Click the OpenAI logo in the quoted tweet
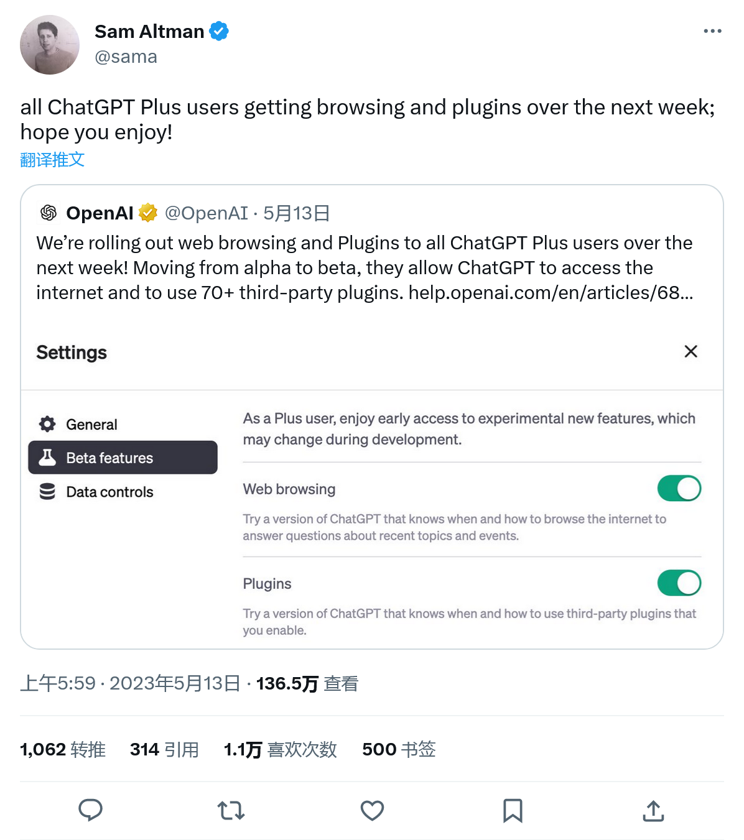Viewport: 744px width, 840px height. [48, 213]
